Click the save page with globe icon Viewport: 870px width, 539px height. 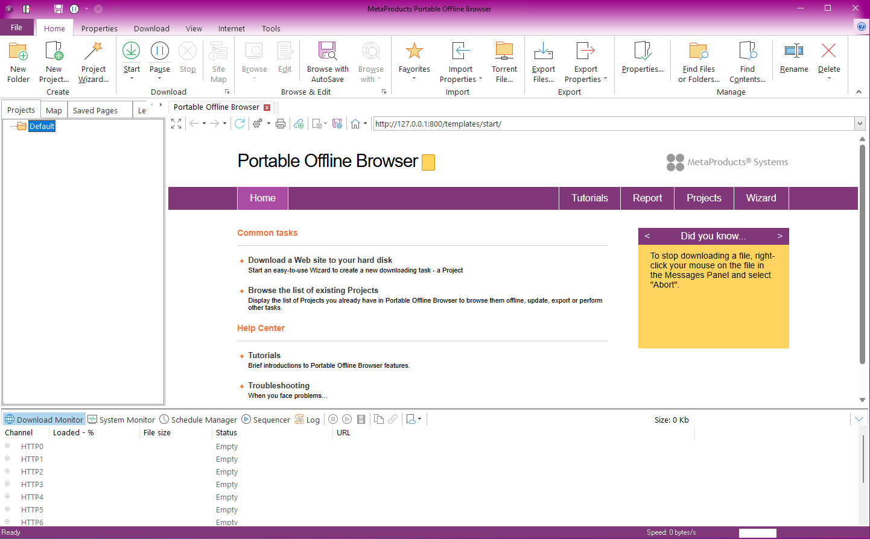[x=337, y=124]
